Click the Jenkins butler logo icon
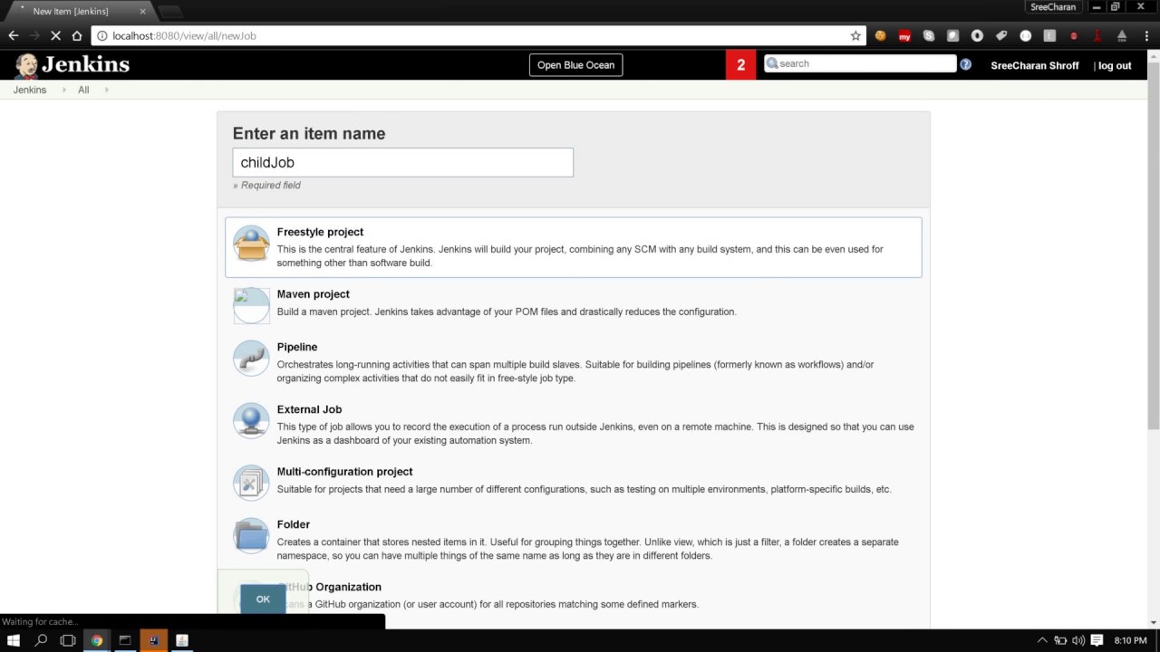The width and height of the screenshot is (1160, 652). pos(26,65)
